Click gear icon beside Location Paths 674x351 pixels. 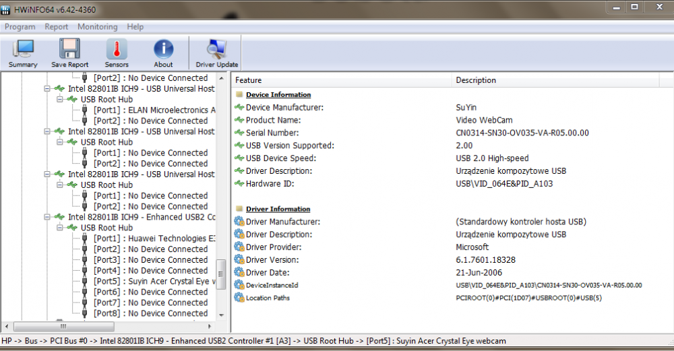tap(239, 298)
